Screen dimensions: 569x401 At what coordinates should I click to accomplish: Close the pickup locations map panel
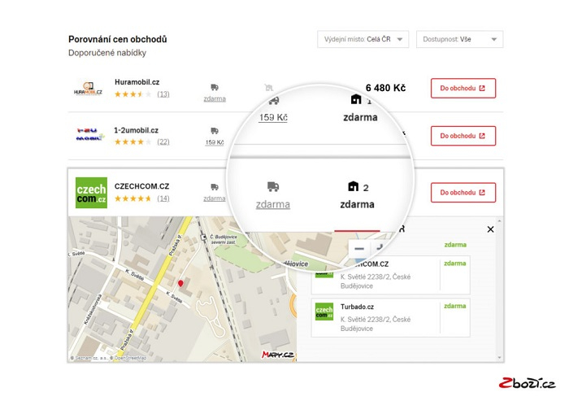click(490, 229)
